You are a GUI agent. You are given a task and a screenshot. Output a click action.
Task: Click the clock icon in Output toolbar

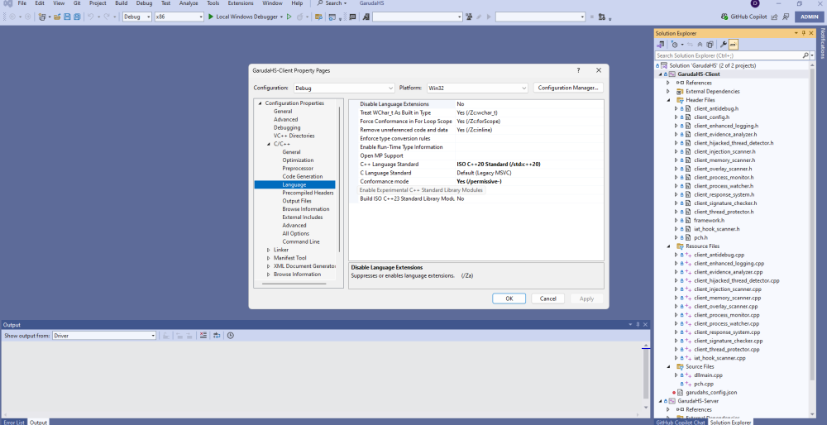231,336
